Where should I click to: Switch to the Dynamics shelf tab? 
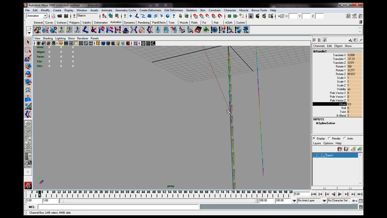(x=129, y=22)
